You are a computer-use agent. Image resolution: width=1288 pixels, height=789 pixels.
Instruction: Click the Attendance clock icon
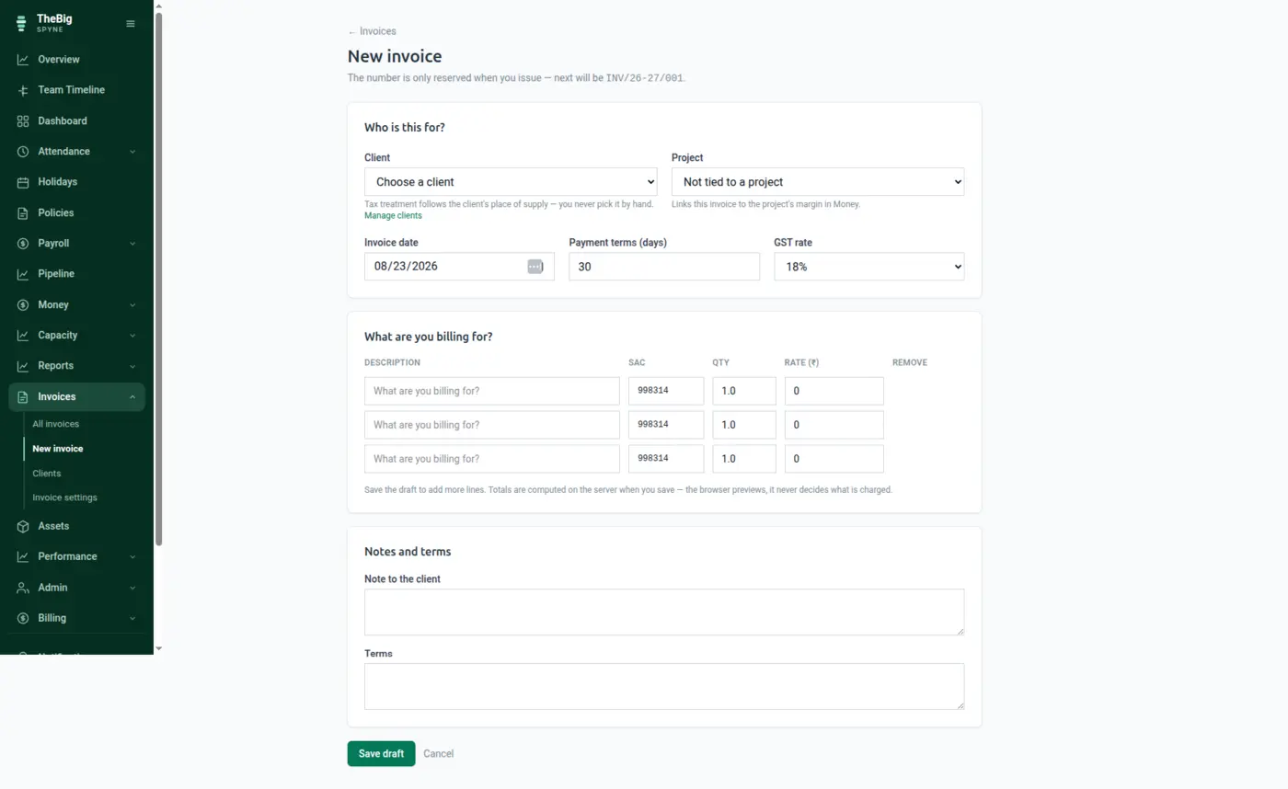(x=23, y=152)
